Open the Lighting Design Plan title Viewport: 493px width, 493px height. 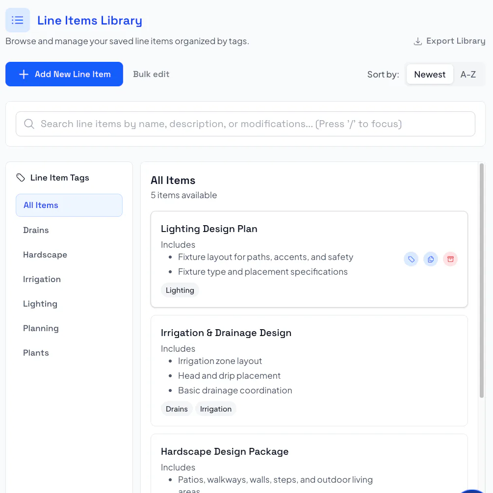[209, 229]
